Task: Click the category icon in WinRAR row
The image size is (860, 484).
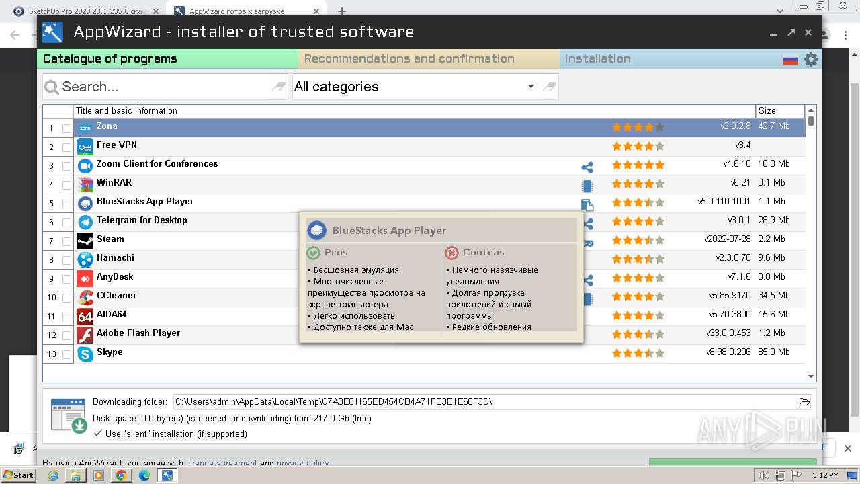Action: coord(587,186)
